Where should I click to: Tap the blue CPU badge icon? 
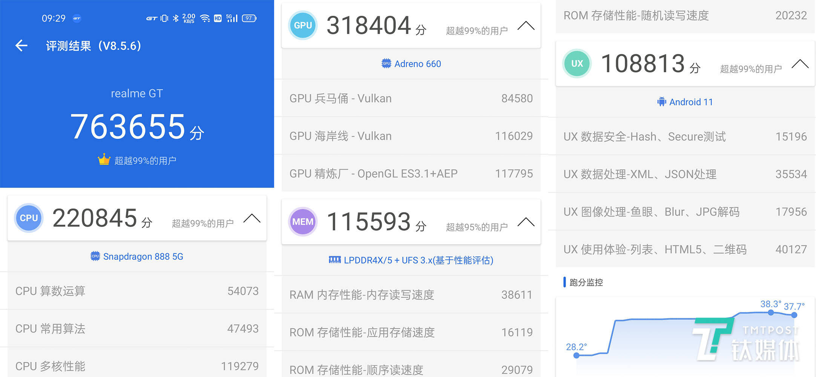[x=29, y=218]
